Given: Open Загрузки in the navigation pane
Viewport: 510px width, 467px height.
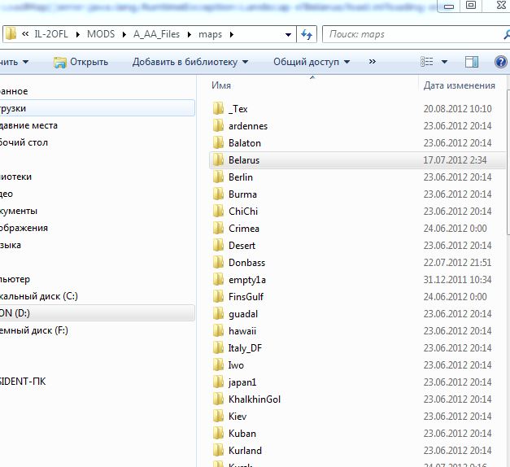Looking at the screenshot, I should pyautogui.click(x=98, y=108).
